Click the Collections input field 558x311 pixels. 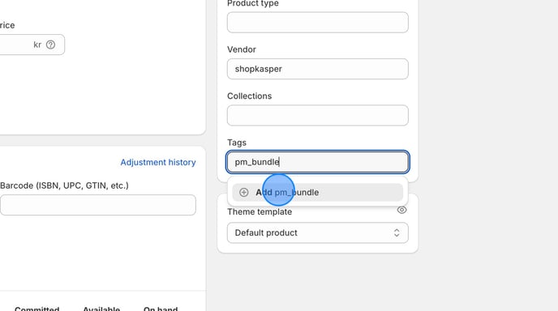point(317,115)
